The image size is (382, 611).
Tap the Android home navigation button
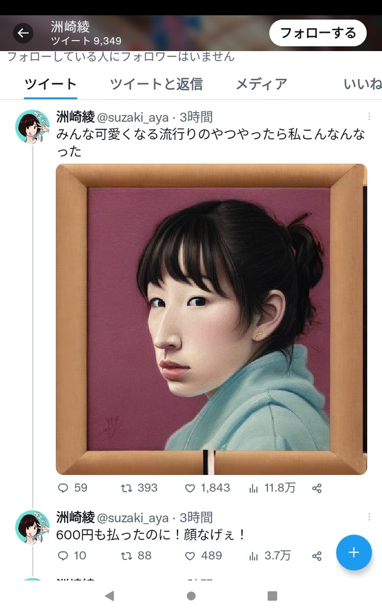pyautogui.click(x=191, y=596)
